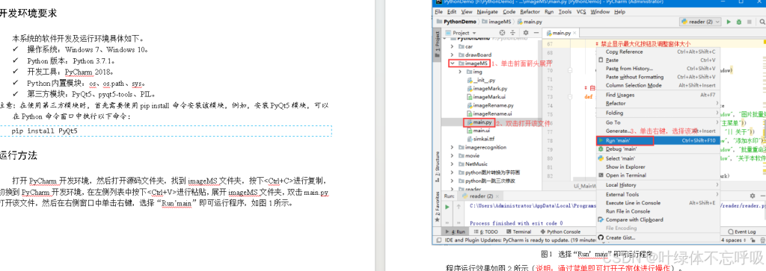
Task: Click the green rerun arrow in Run panel
Action: pyautogui.click(x=447, y=207)
